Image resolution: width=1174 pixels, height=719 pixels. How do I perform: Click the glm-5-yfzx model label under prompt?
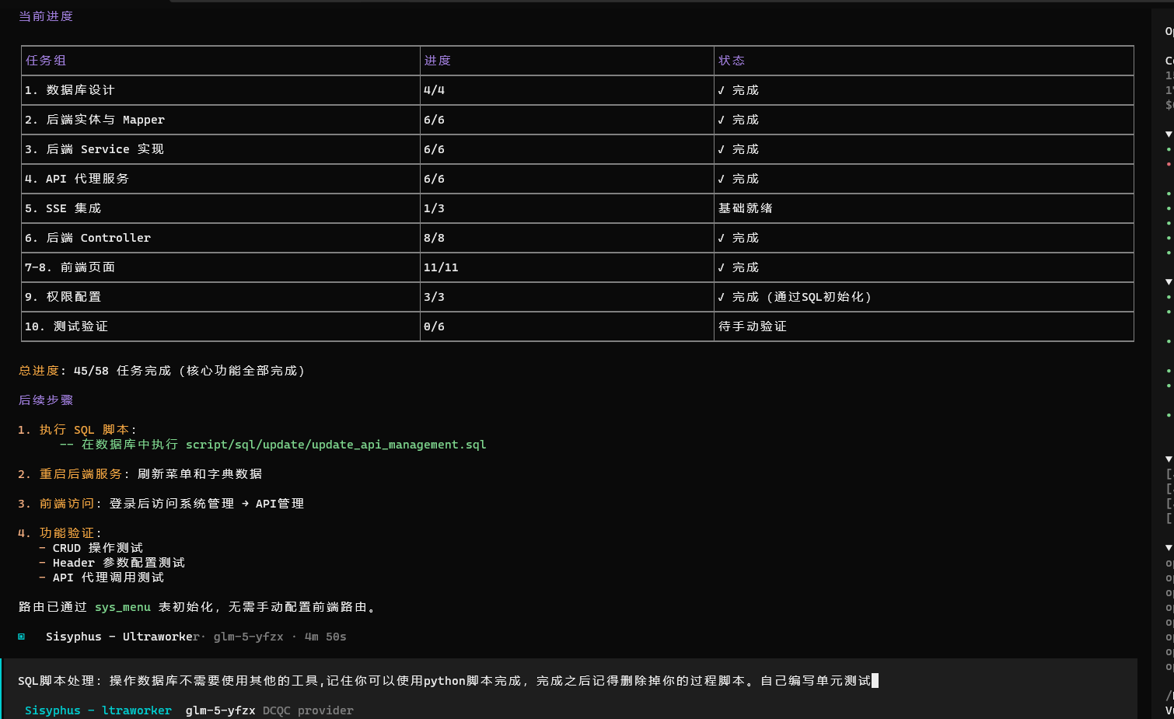click(x=220, y=710)
